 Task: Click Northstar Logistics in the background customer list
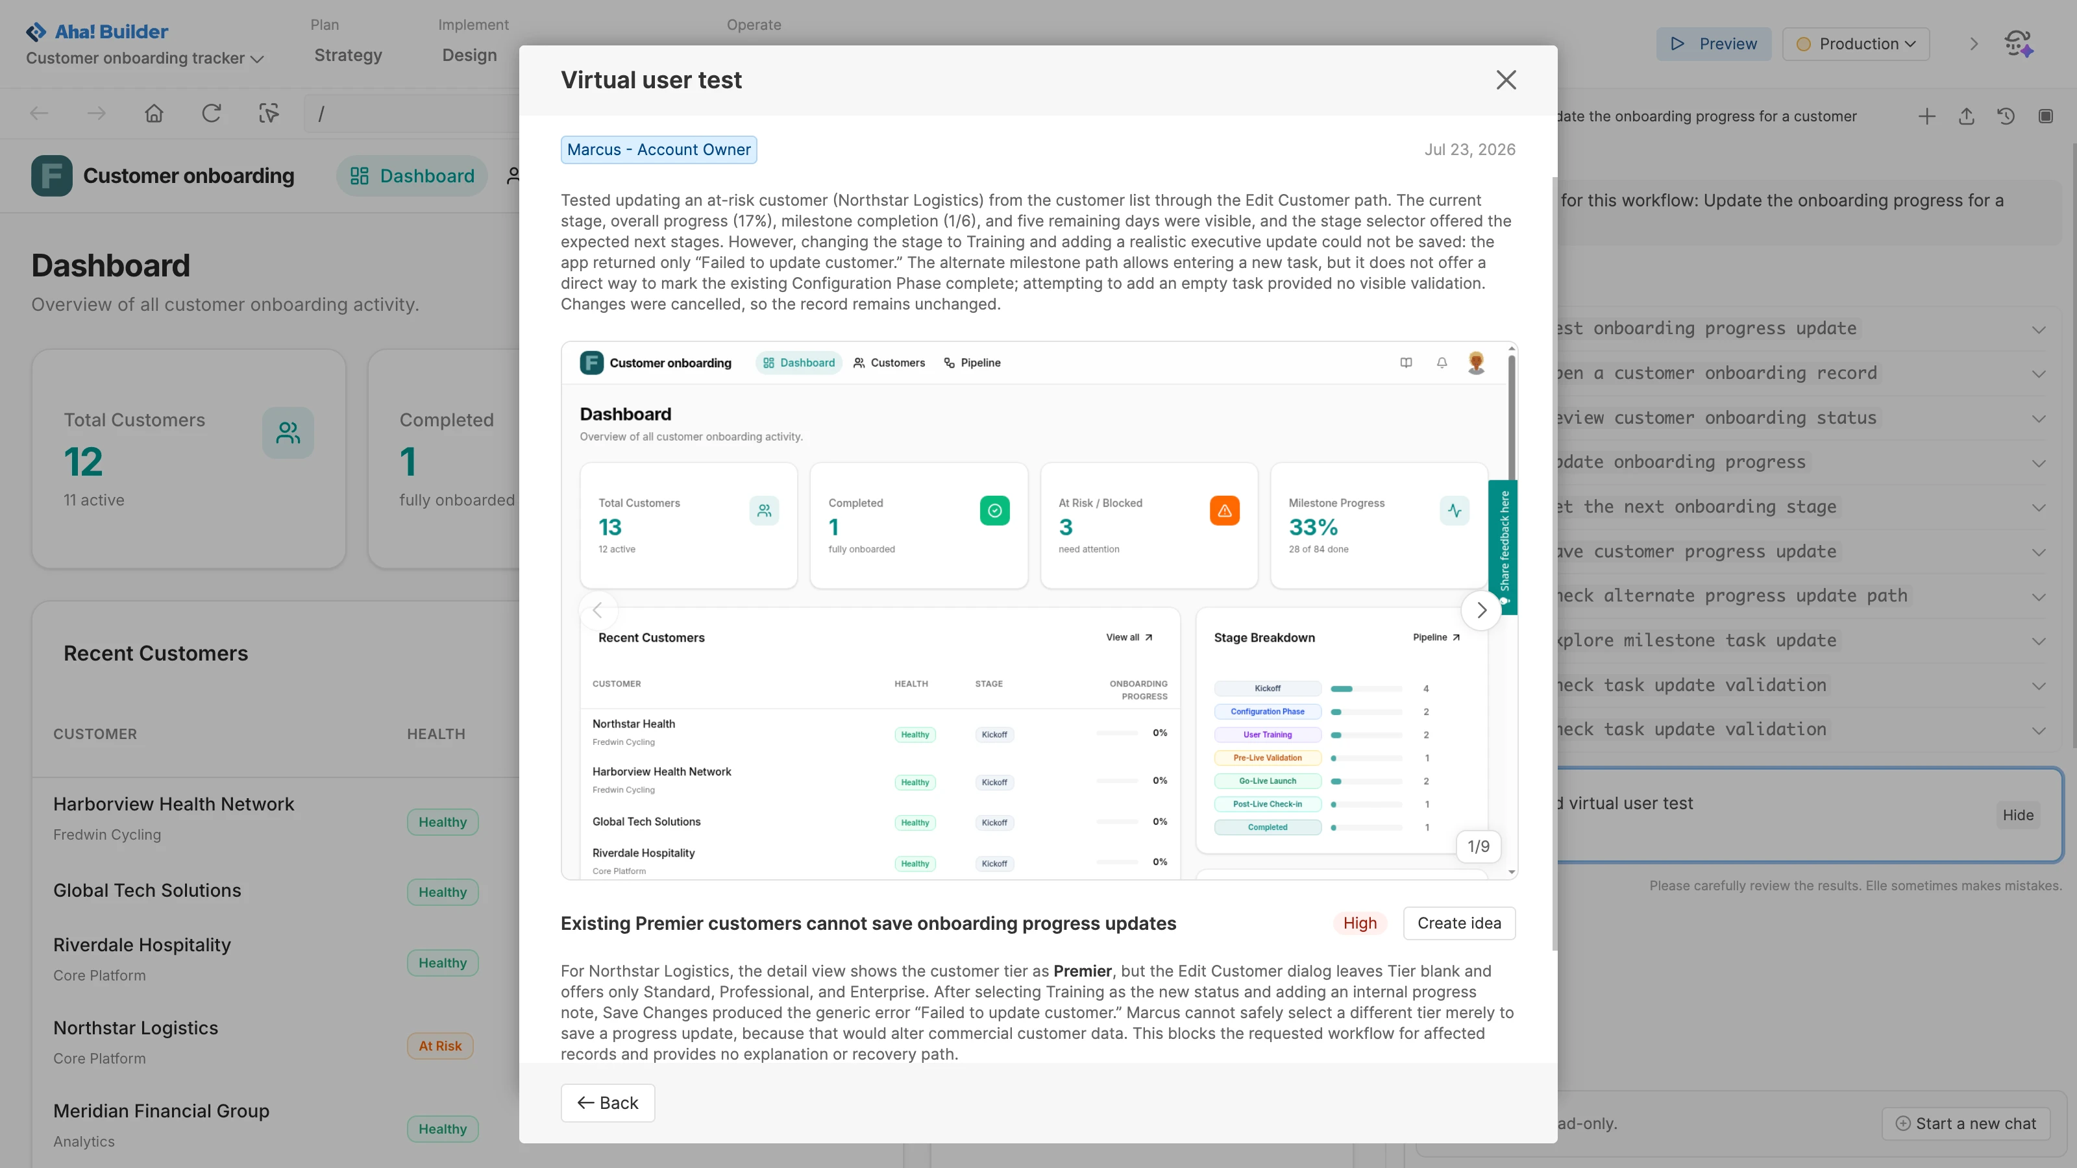tap(136, 1028)
